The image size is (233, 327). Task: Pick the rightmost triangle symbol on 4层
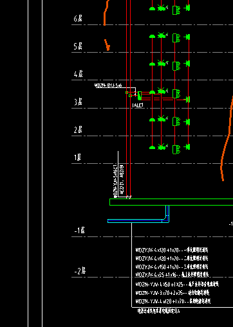187,64
